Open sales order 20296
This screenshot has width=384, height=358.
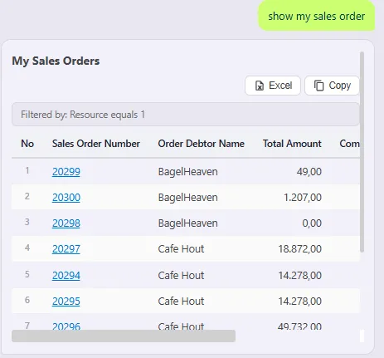[x=66, y=326]
